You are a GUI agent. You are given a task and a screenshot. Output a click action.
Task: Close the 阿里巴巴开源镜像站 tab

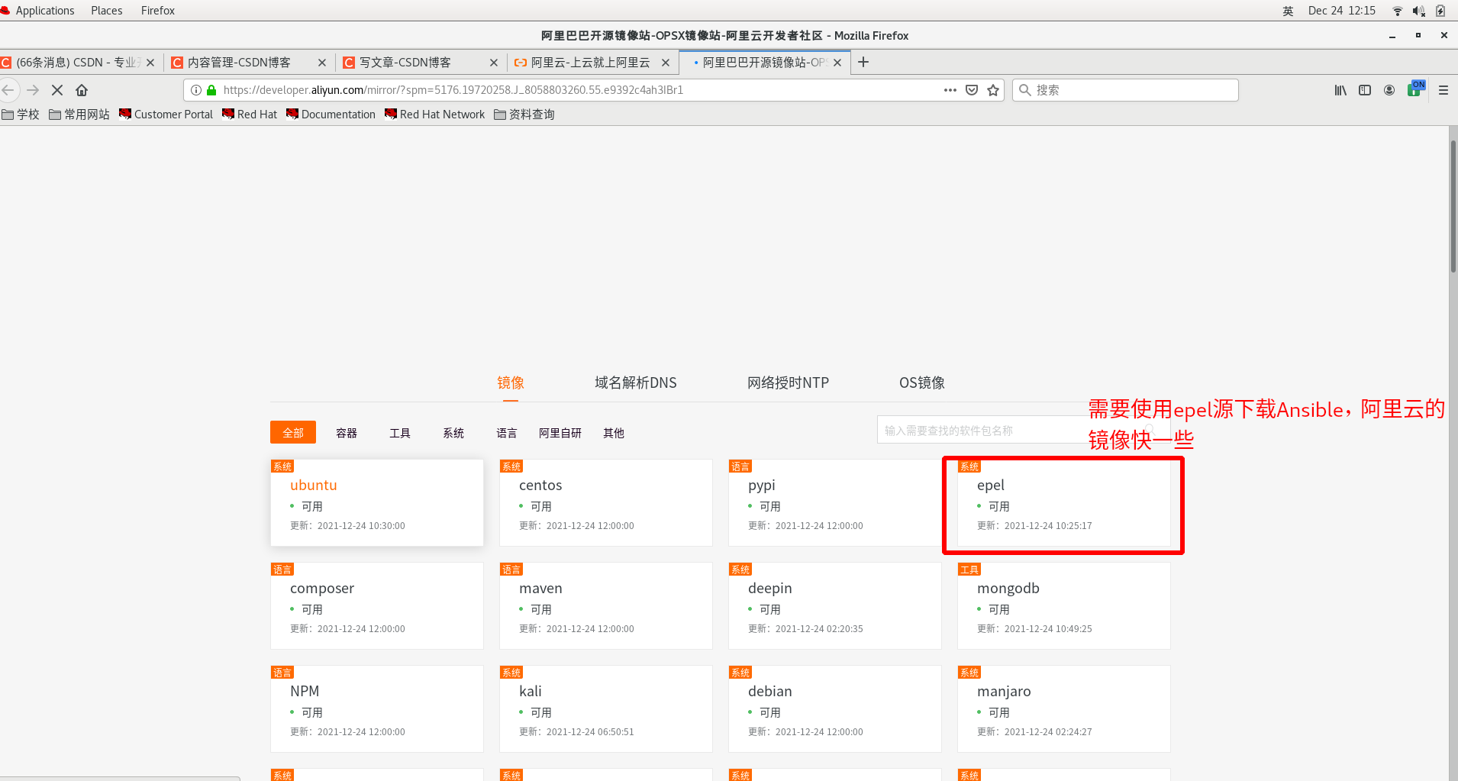click(x=837, y=63)
